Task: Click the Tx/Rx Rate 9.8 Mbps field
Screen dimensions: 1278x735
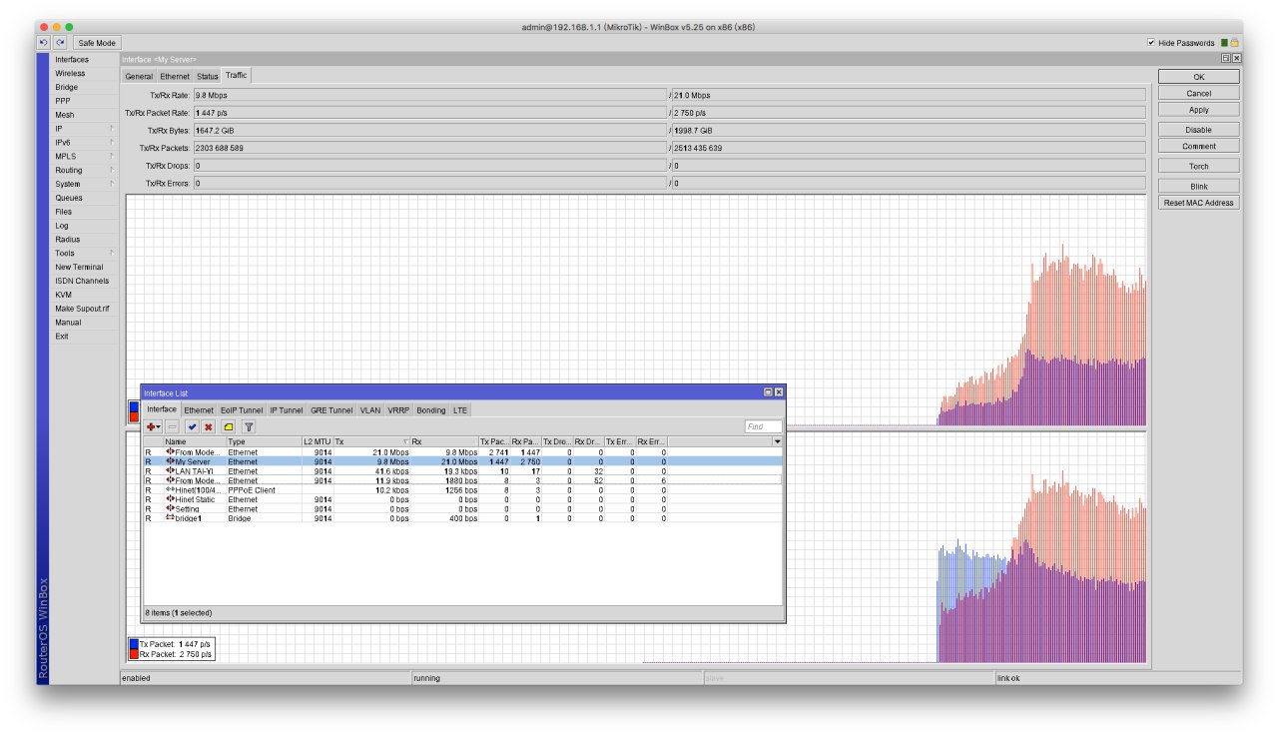Action: [x=429, y=95]
